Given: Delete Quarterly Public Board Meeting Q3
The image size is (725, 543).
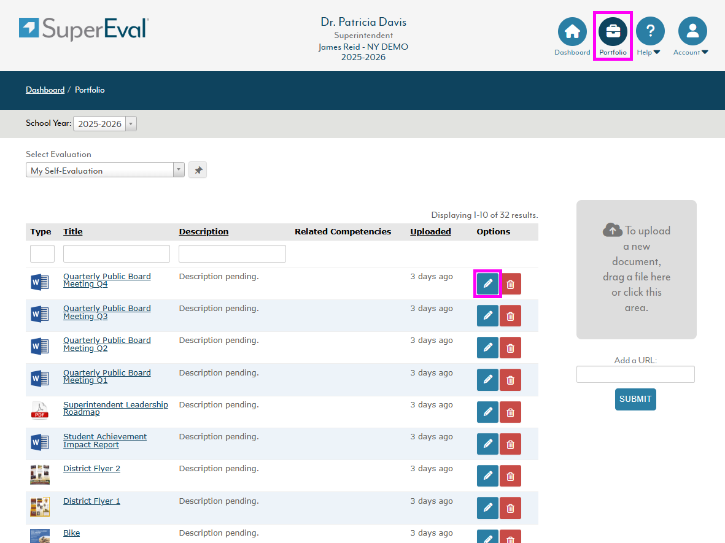Looking at the screenshot, I should point(510,316).
